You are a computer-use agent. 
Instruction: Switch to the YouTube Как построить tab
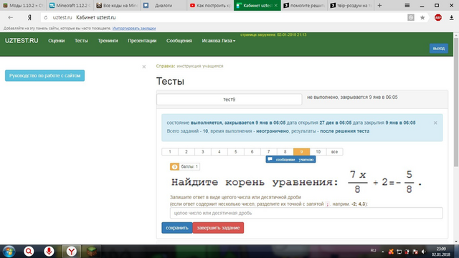tap(210, 5)
